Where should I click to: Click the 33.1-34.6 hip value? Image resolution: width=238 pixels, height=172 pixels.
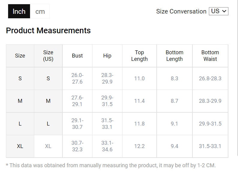pos(107,146)
